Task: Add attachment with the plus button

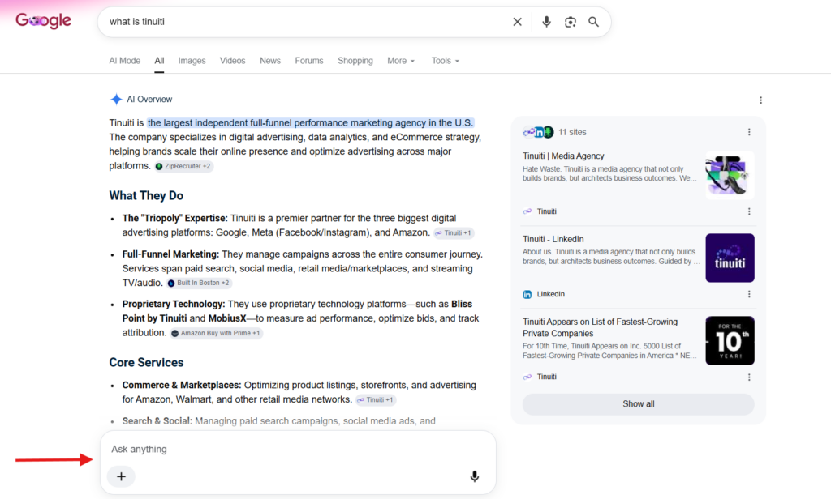Action: [x=122, y=477]
